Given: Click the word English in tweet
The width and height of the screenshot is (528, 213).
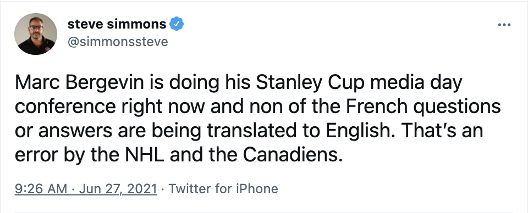Looking at the screenshot, I should tap(360, 131).
